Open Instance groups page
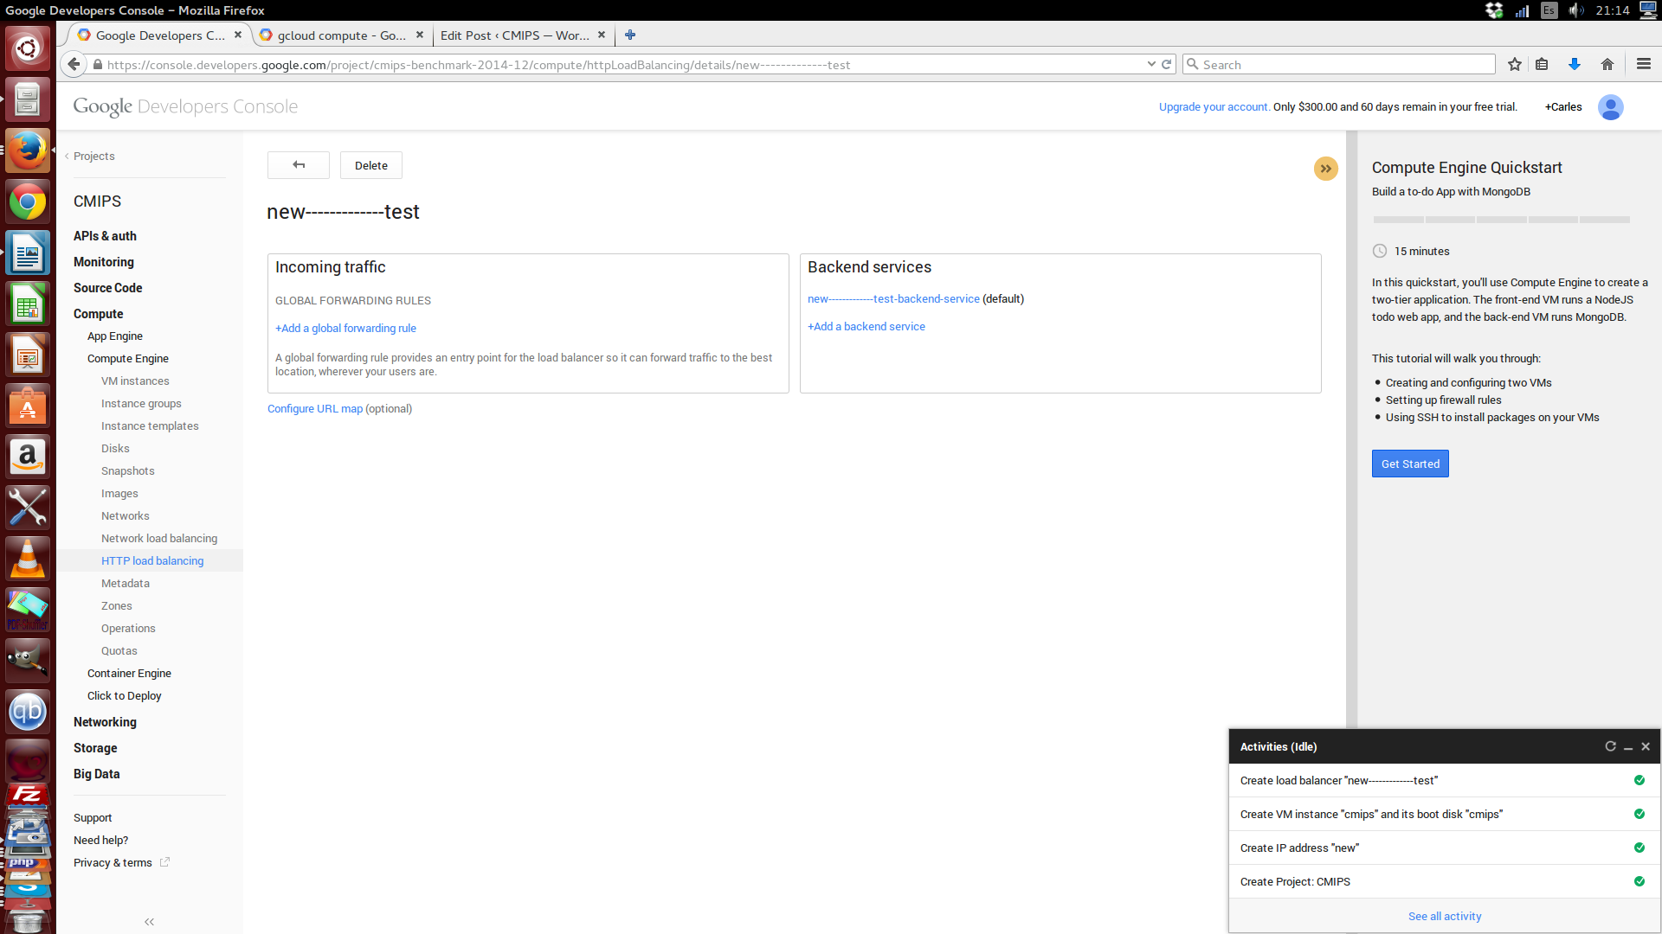 point(141,404)
